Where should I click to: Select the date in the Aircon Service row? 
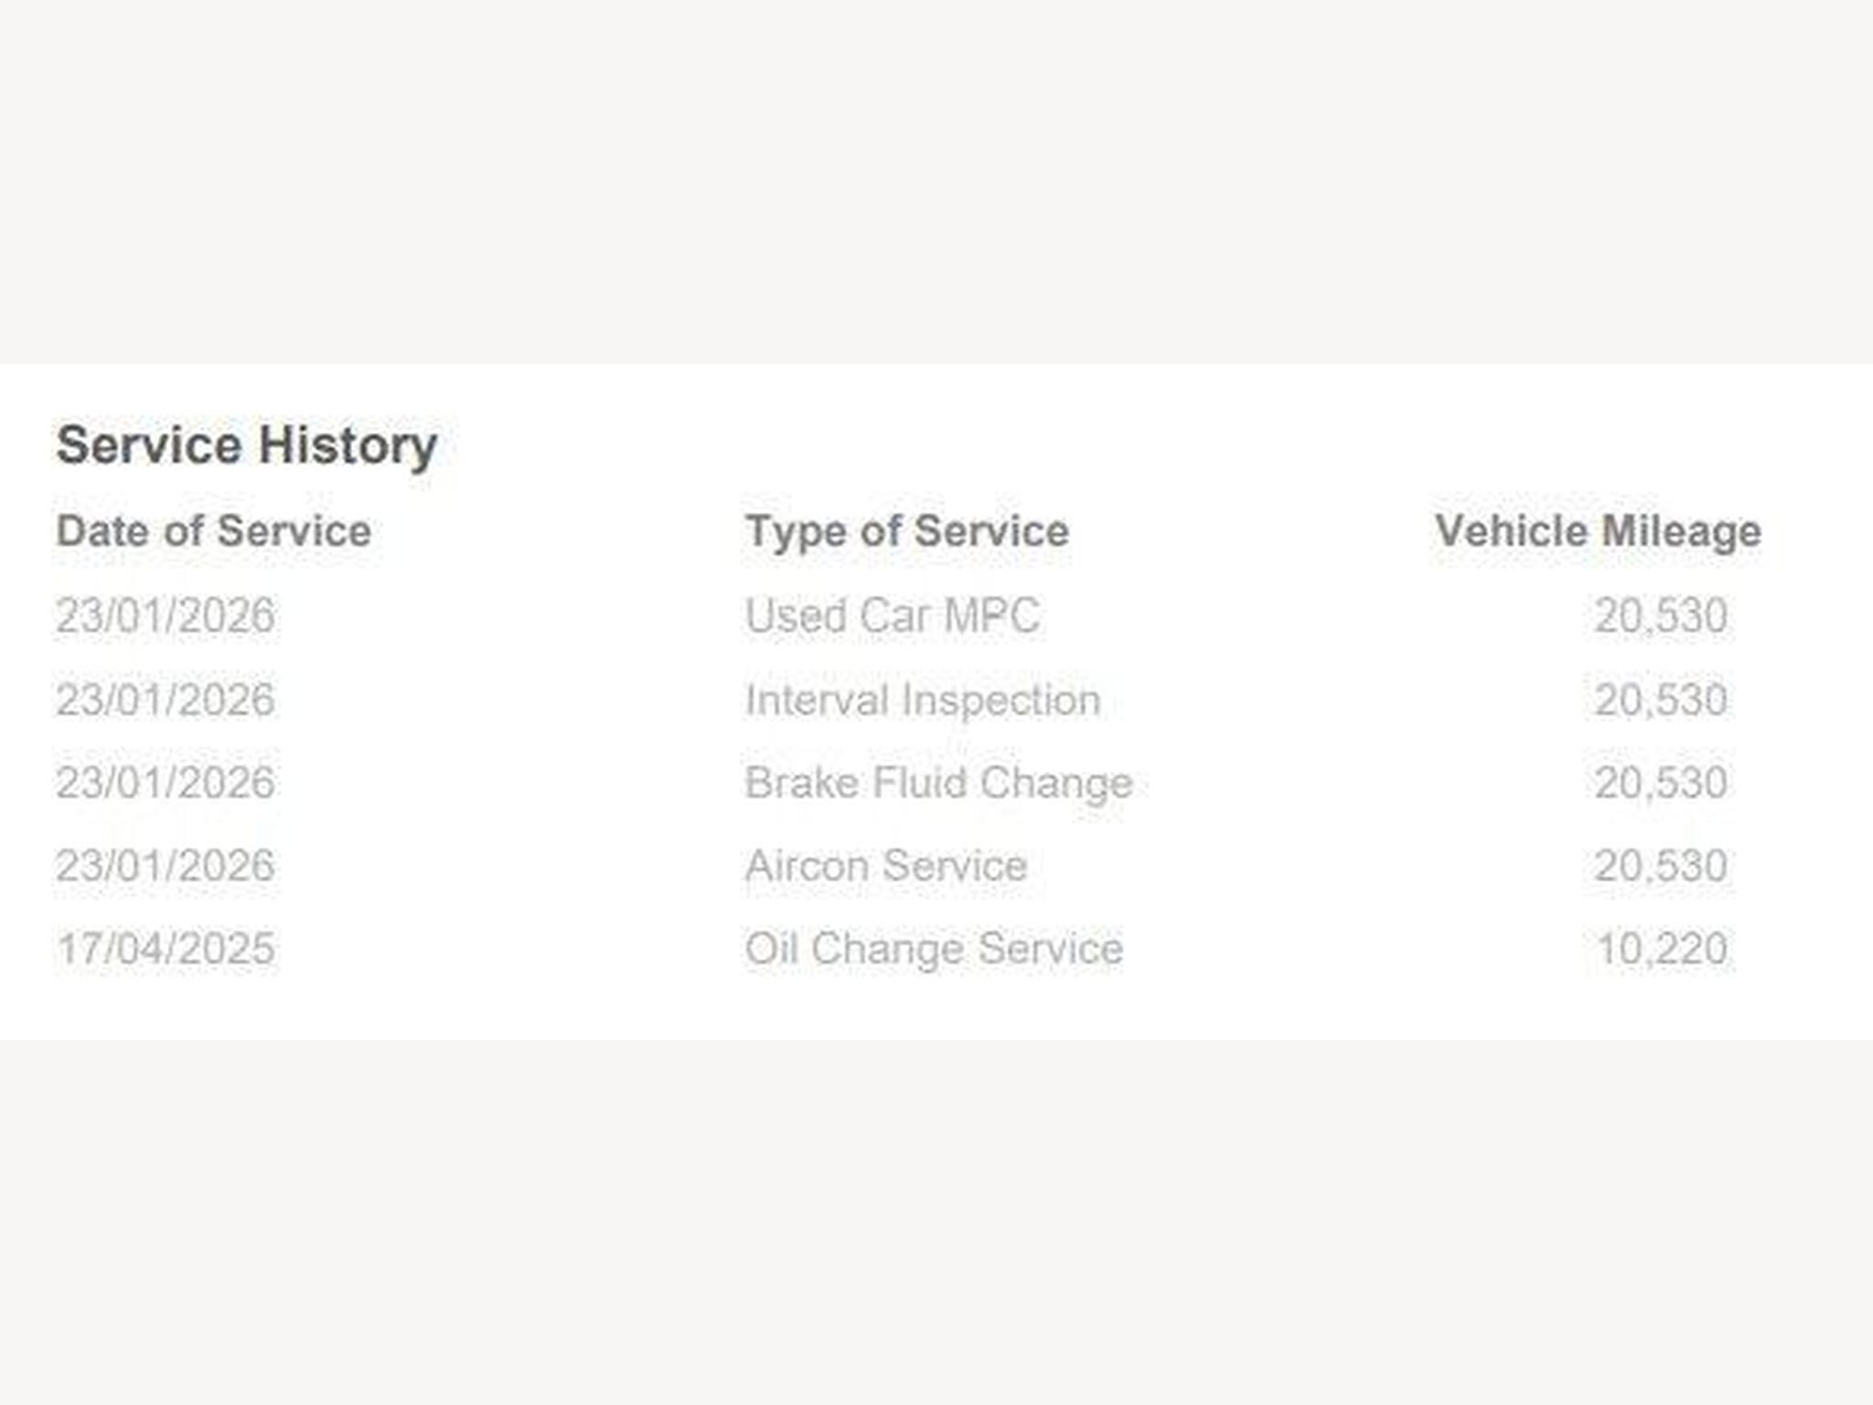click(x=166, y=866)
